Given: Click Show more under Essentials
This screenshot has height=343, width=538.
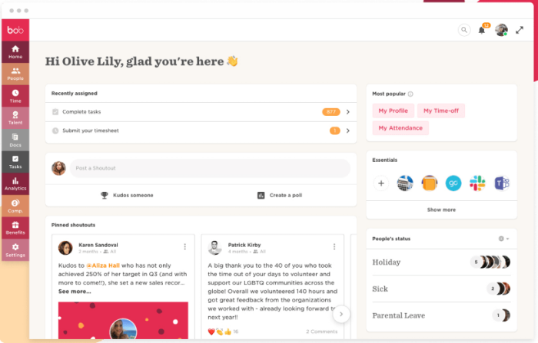Looking at the screenshot, I should [441, 209].
